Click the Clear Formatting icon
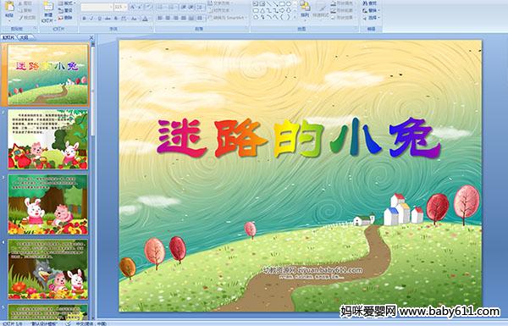508x326 pixels. coord(147,7)
